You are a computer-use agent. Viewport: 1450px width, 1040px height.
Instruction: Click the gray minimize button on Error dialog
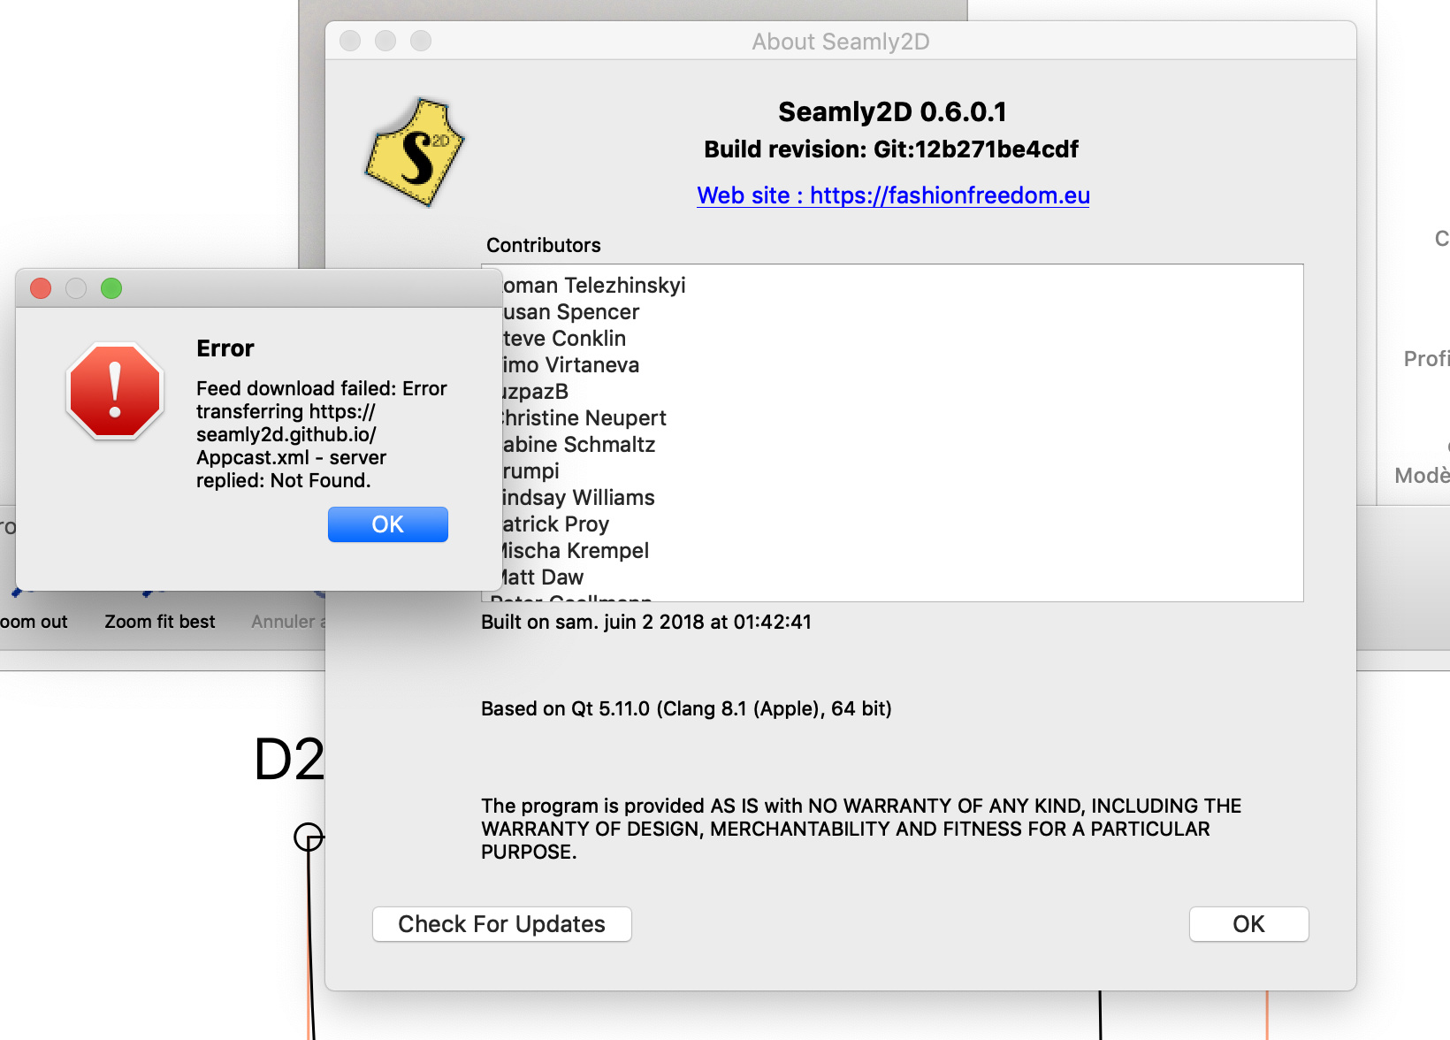pyautogui.click(x=76, y=288)
